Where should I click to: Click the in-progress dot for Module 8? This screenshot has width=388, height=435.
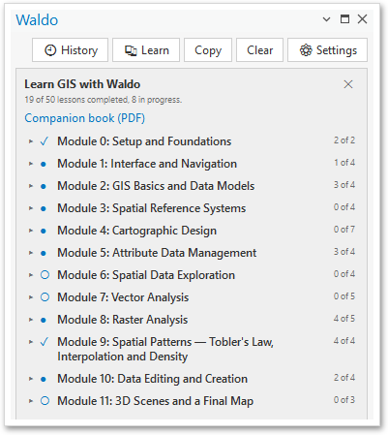coord(44,321)
